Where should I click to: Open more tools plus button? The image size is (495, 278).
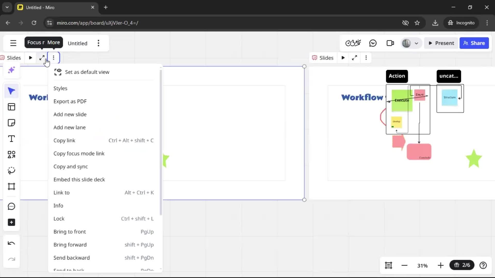point(11,222)
